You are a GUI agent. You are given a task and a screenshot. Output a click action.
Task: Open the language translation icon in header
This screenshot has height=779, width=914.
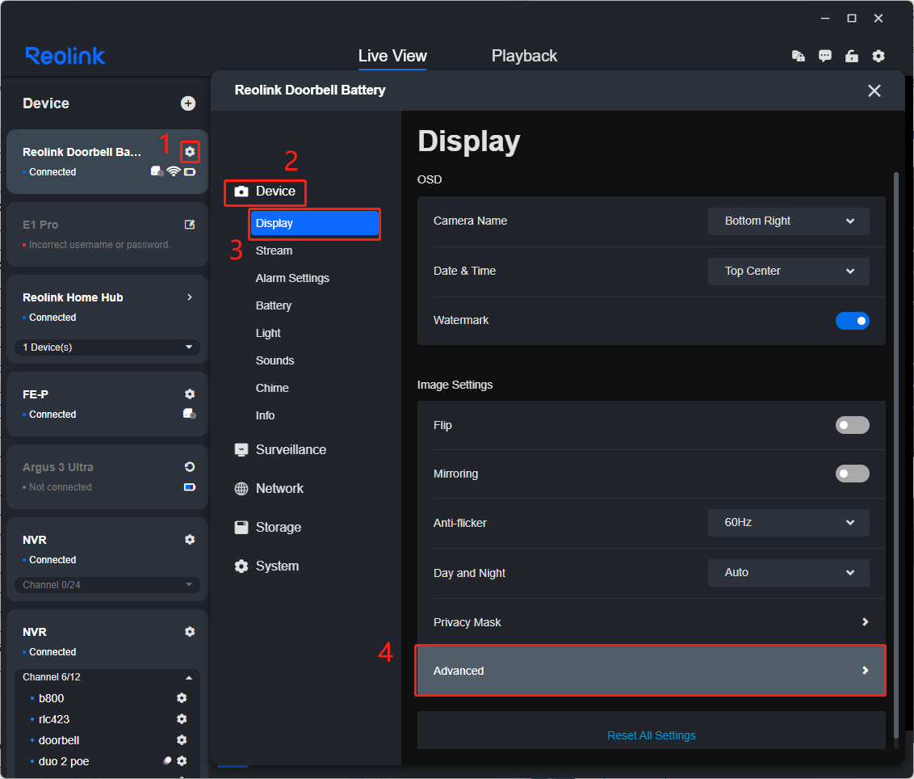point(798,56)
